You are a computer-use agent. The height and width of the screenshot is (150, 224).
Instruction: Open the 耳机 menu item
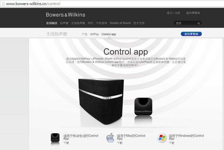tap(90, 23)
